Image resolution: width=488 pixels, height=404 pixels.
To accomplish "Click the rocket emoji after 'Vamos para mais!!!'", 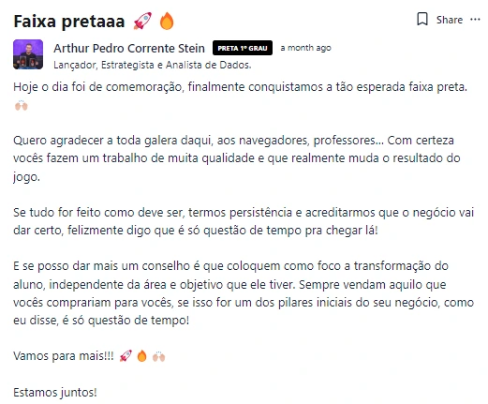I will click(x=126, y=355).
